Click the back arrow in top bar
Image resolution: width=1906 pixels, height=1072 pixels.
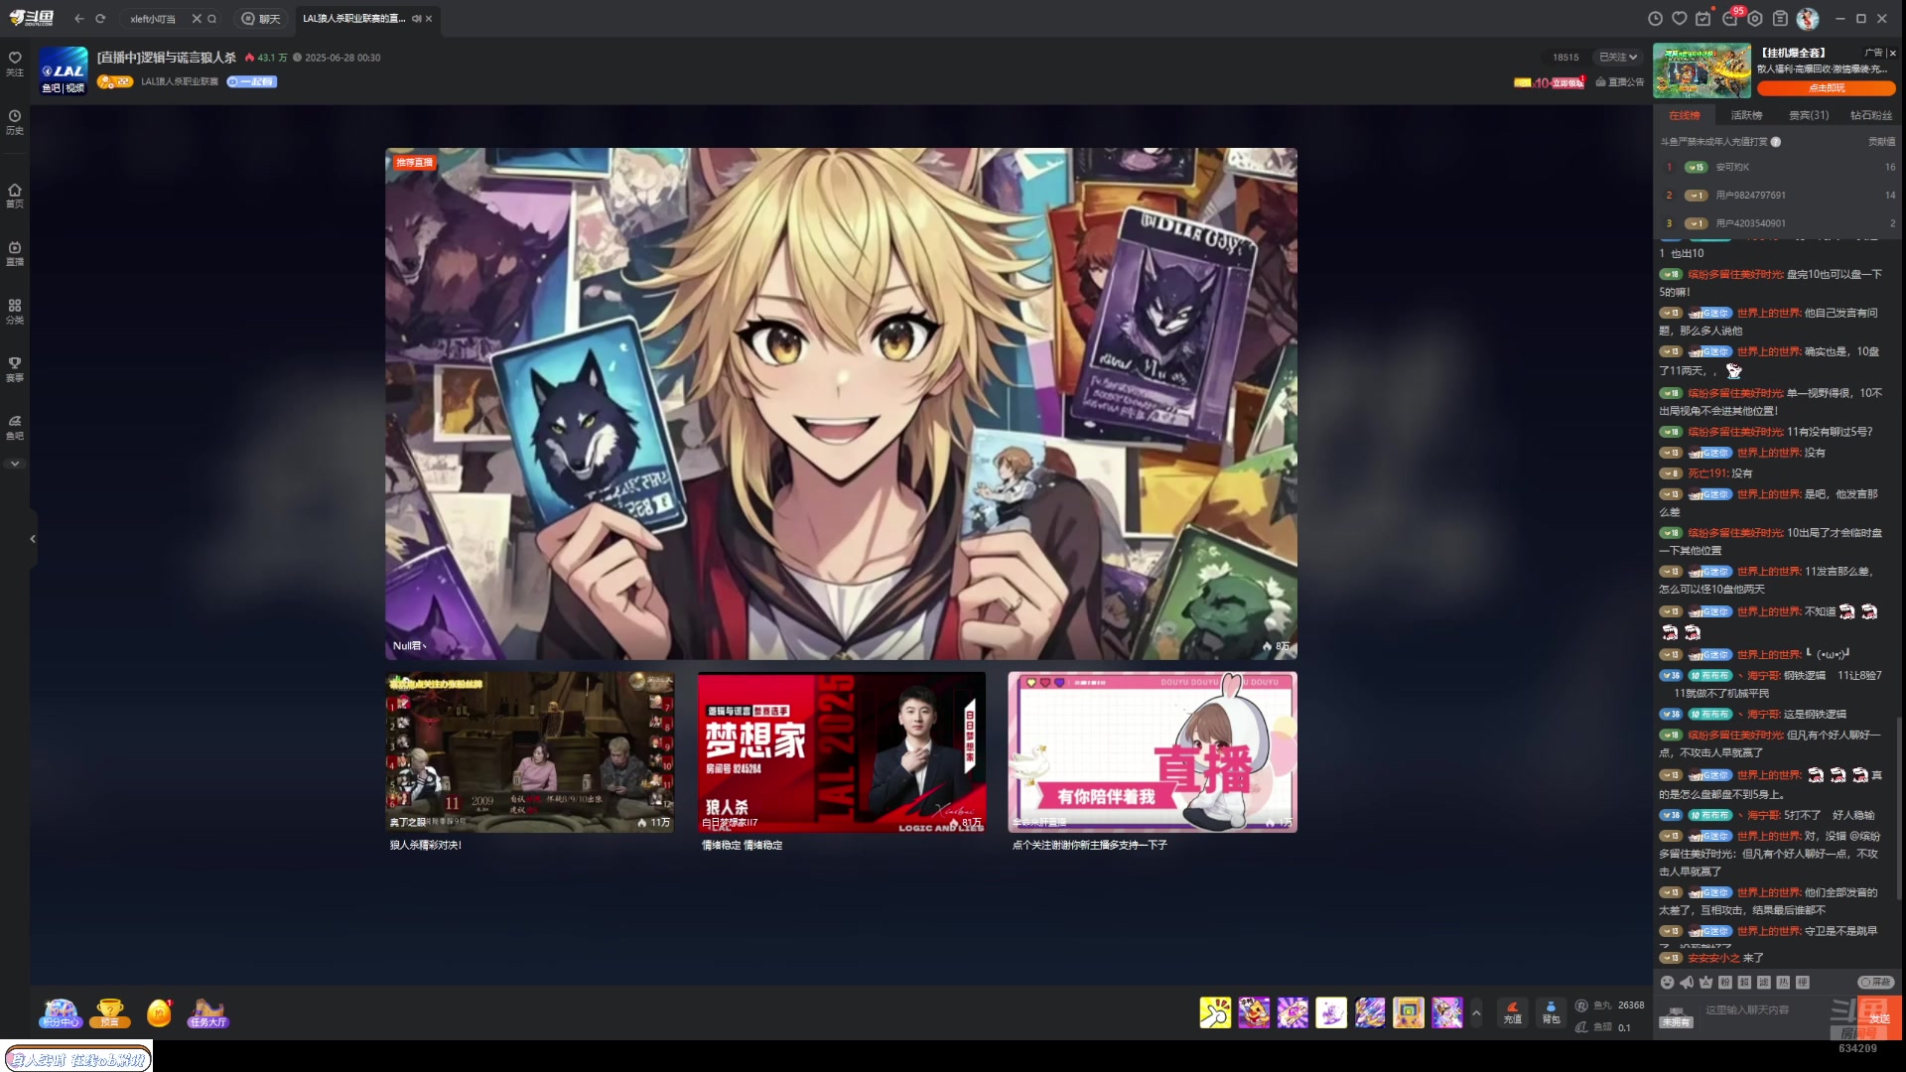coord(79,19)
